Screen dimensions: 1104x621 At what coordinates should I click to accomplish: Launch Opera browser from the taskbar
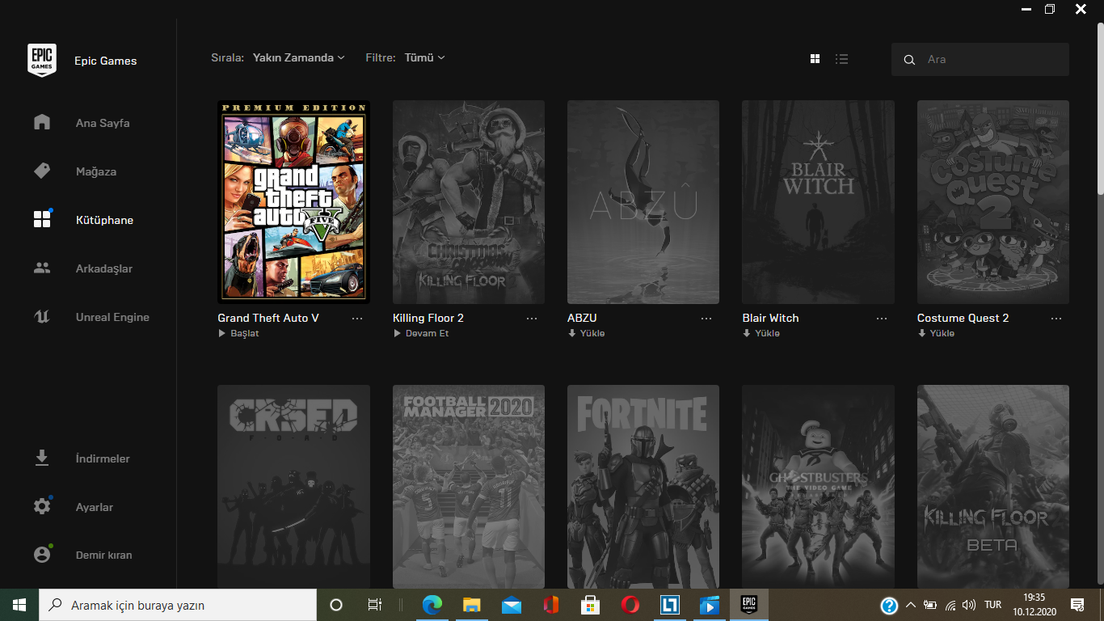[x=630, y=605]
